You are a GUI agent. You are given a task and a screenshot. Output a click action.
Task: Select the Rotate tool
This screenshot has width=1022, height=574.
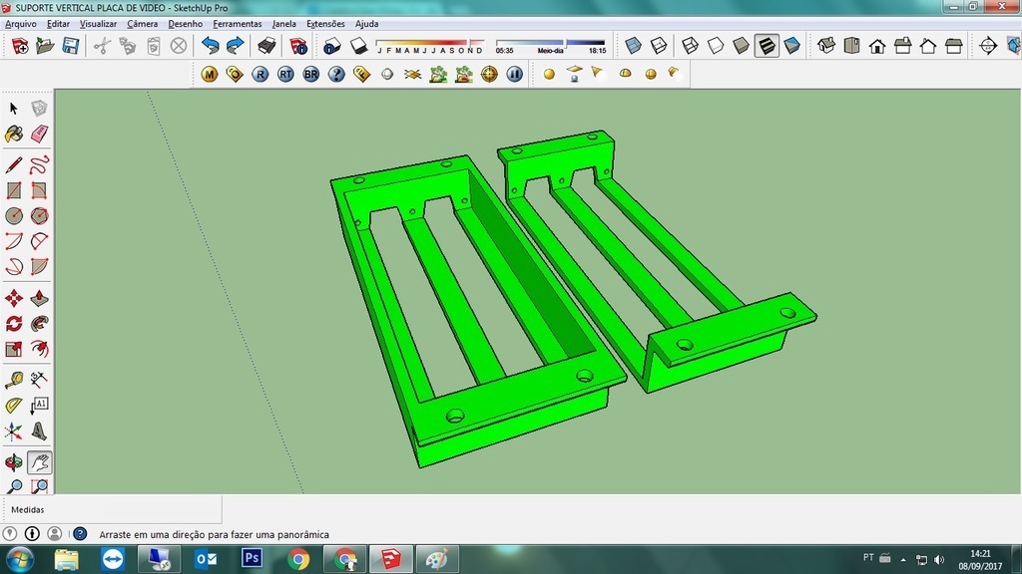click(x=14, y=323)
